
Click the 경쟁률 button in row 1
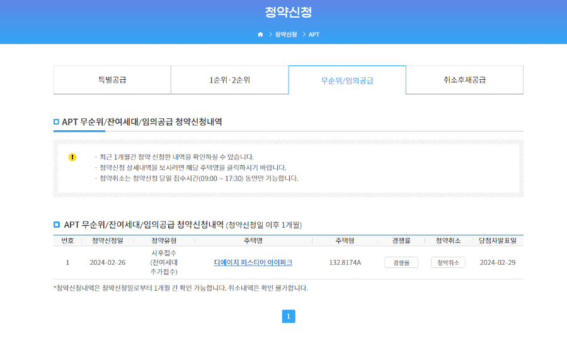pos(401,262)
